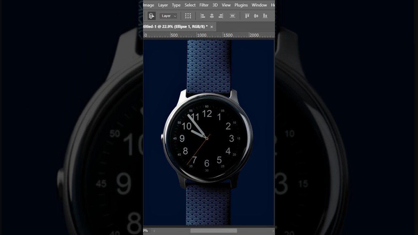
Task: Click the numeral 6 on the watch dial
Action: tap(207, 163)
